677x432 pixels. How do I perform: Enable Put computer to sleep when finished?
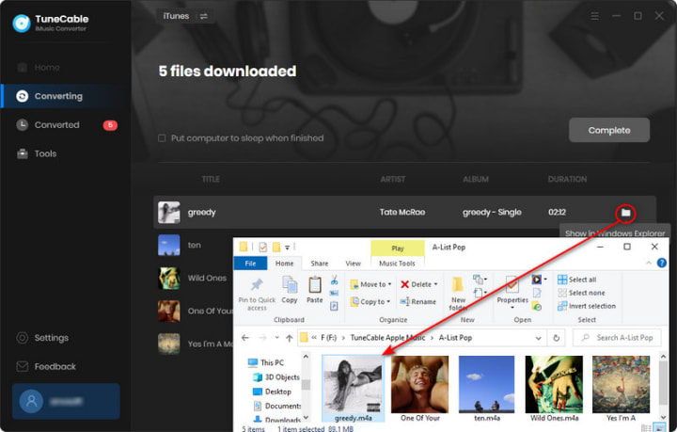[162, 138]
